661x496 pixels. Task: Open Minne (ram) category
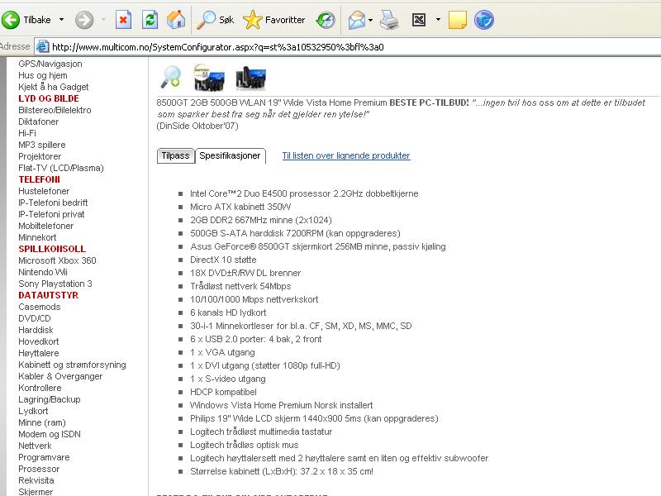42,422
